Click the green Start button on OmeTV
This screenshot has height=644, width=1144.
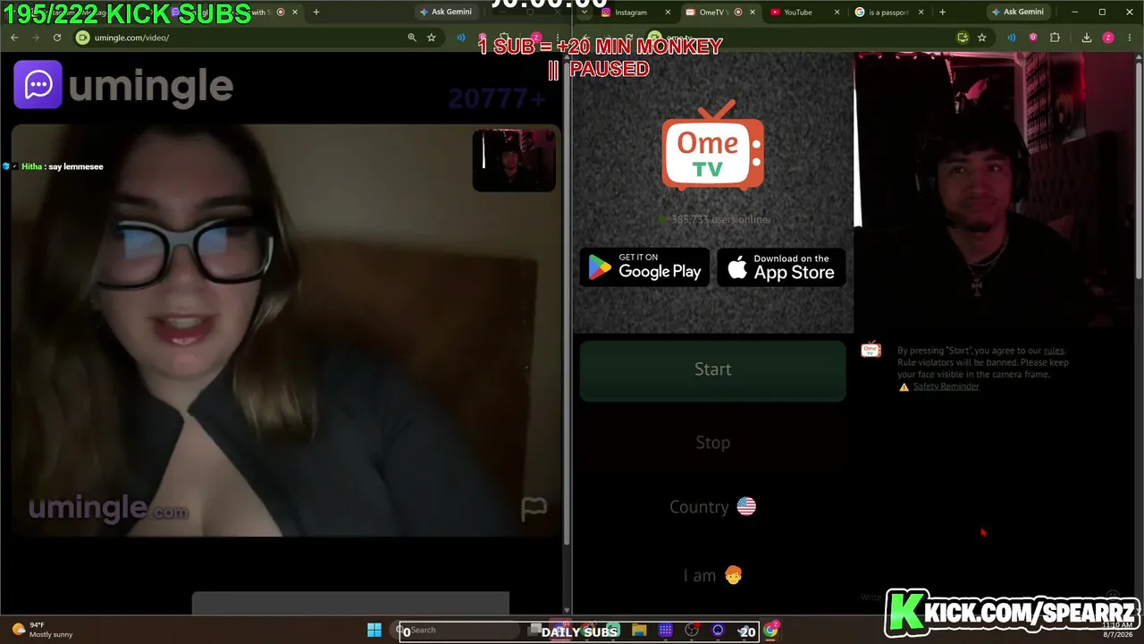[x=713, y=369]
